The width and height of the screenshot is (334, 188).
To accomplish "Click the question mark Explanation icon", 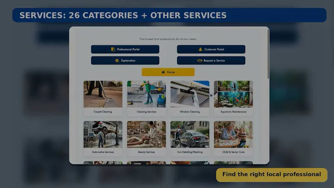I will (117, 61).
